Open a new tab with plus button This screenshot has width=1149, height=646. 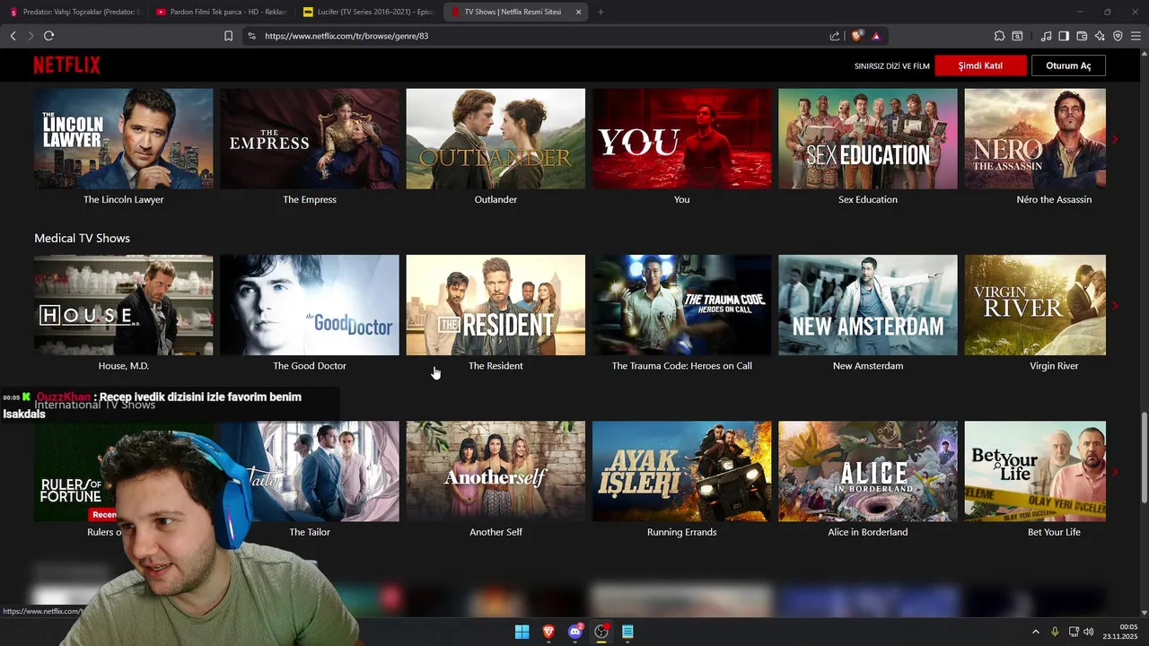click(601, 12)
